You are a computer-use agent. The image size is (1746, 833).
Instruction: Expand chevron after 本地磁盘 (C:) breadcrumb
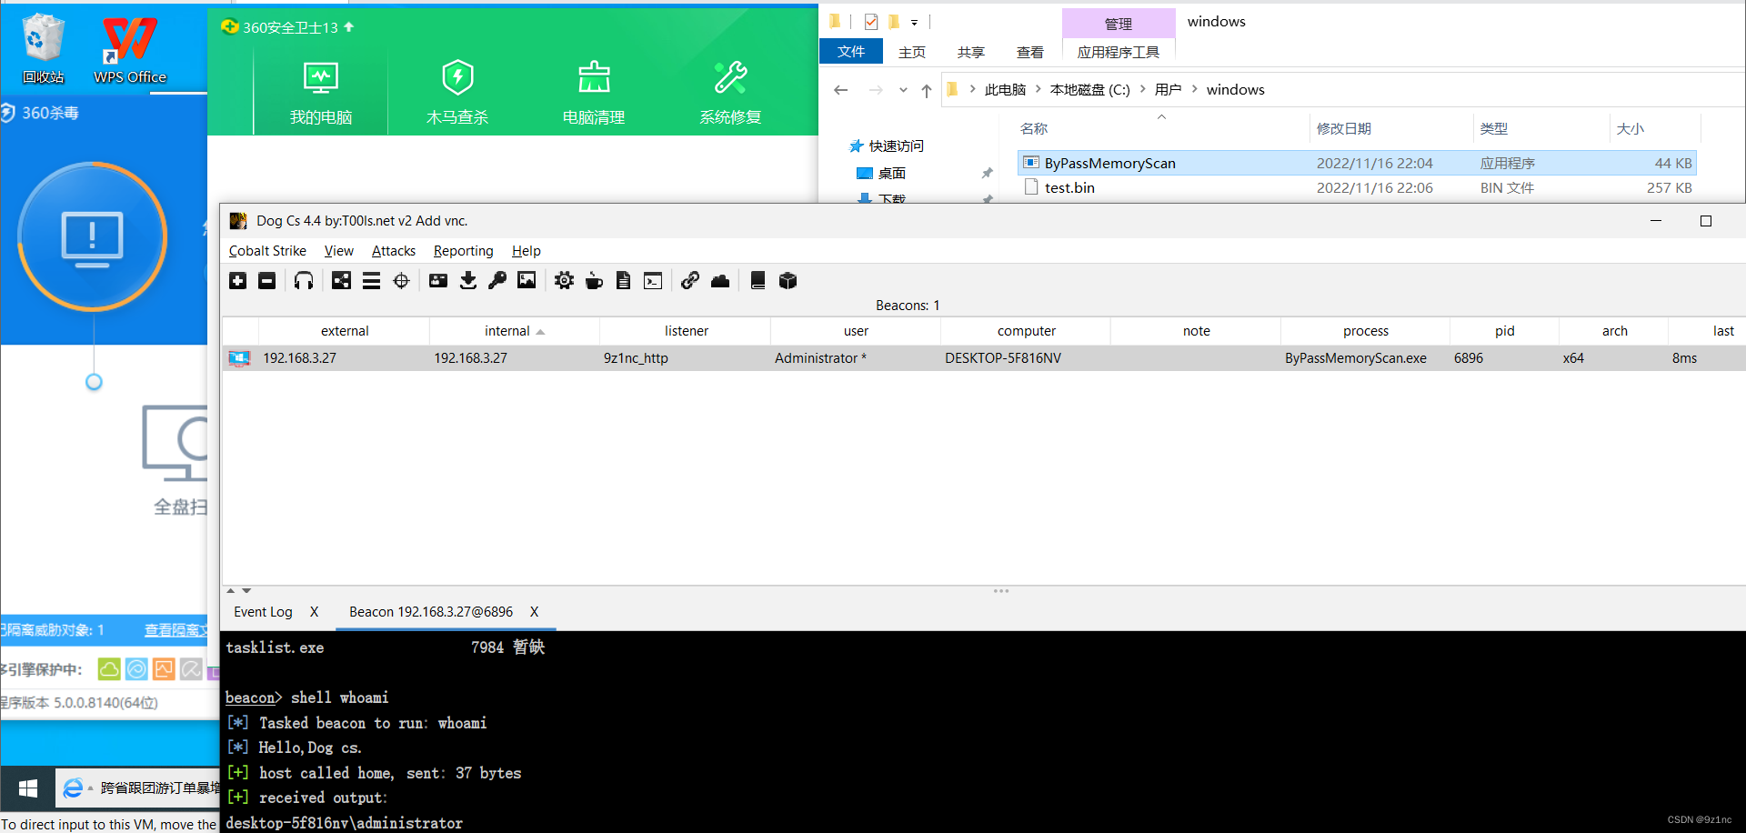(x=1142, y=89)
